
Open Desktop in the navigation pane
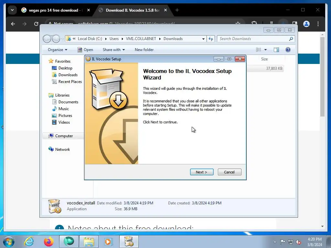65,68
